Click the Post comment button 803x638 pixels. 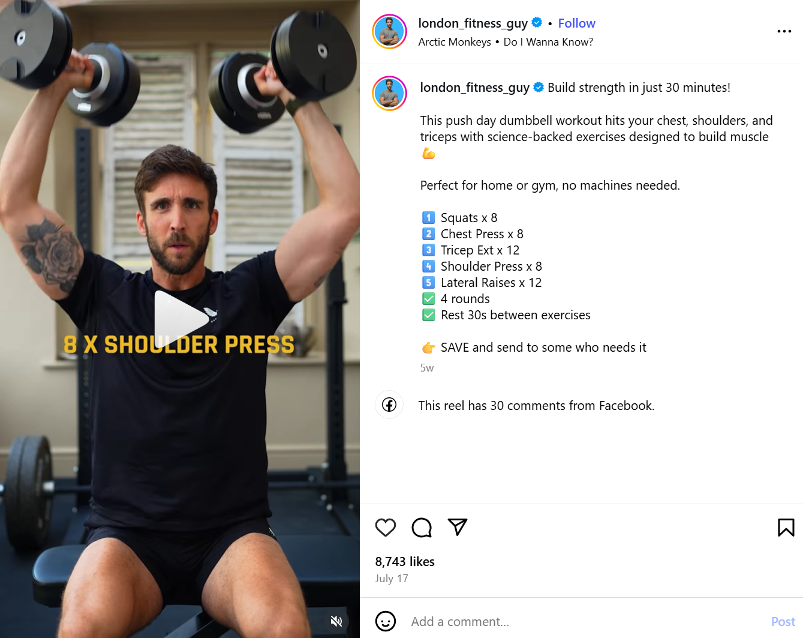pyautogui.click(x=783, y=622)
